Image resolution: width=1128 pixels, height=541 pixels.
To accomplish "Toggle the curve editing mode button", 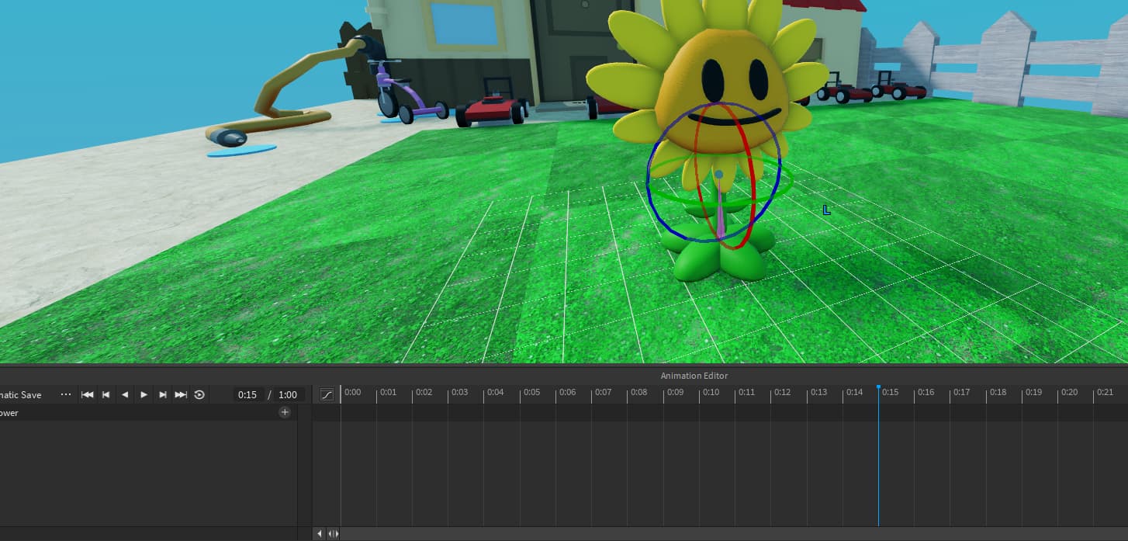I will tap(327, 394).
